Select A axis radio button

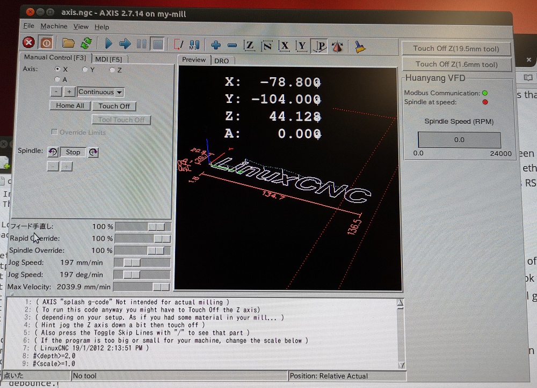coord(57,79)
